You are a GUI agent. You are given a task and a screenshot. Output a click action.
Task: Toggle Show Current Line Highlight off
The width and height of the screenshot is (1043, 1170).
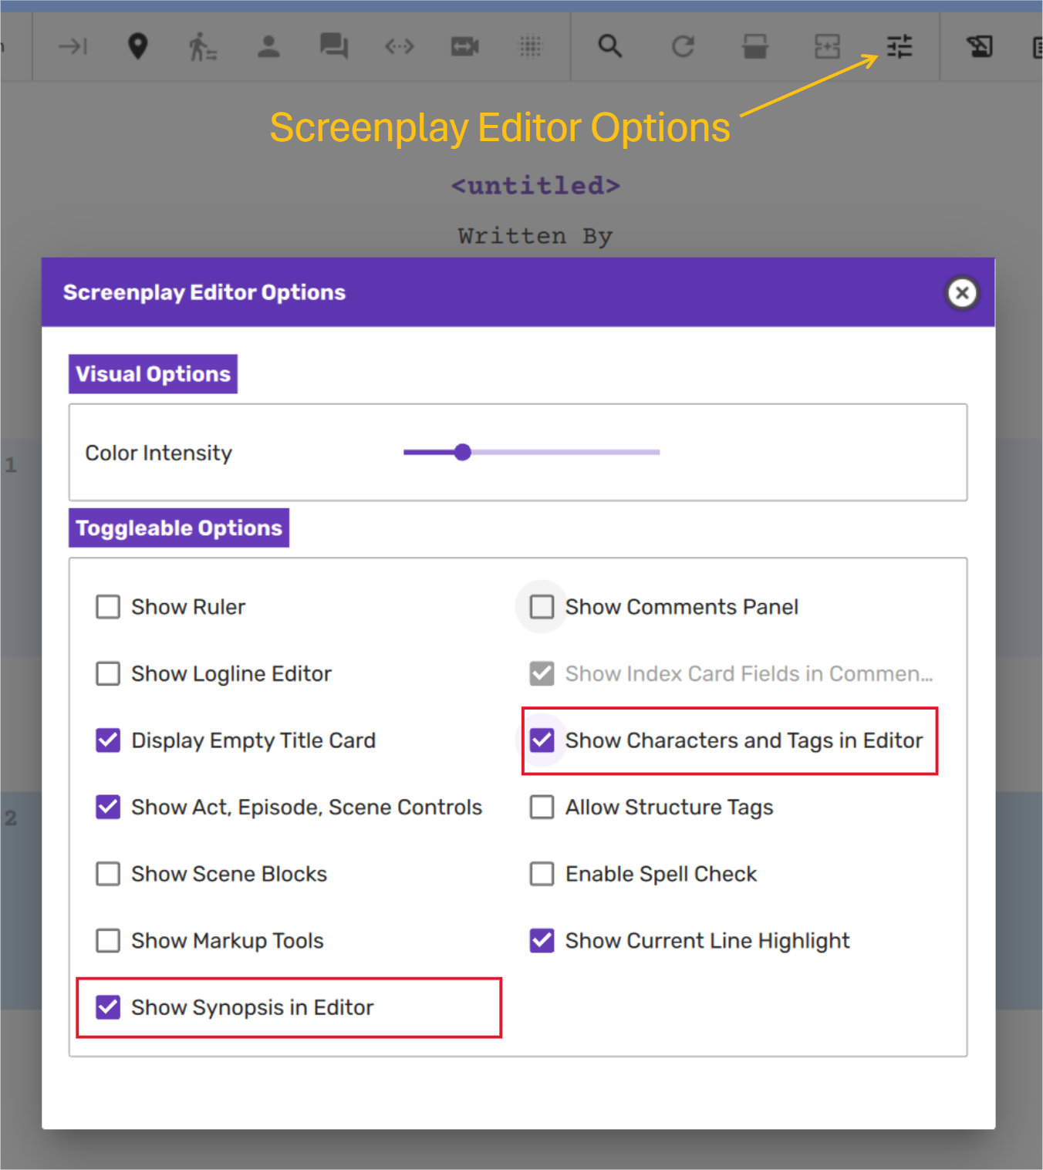(x=542, y=941)
